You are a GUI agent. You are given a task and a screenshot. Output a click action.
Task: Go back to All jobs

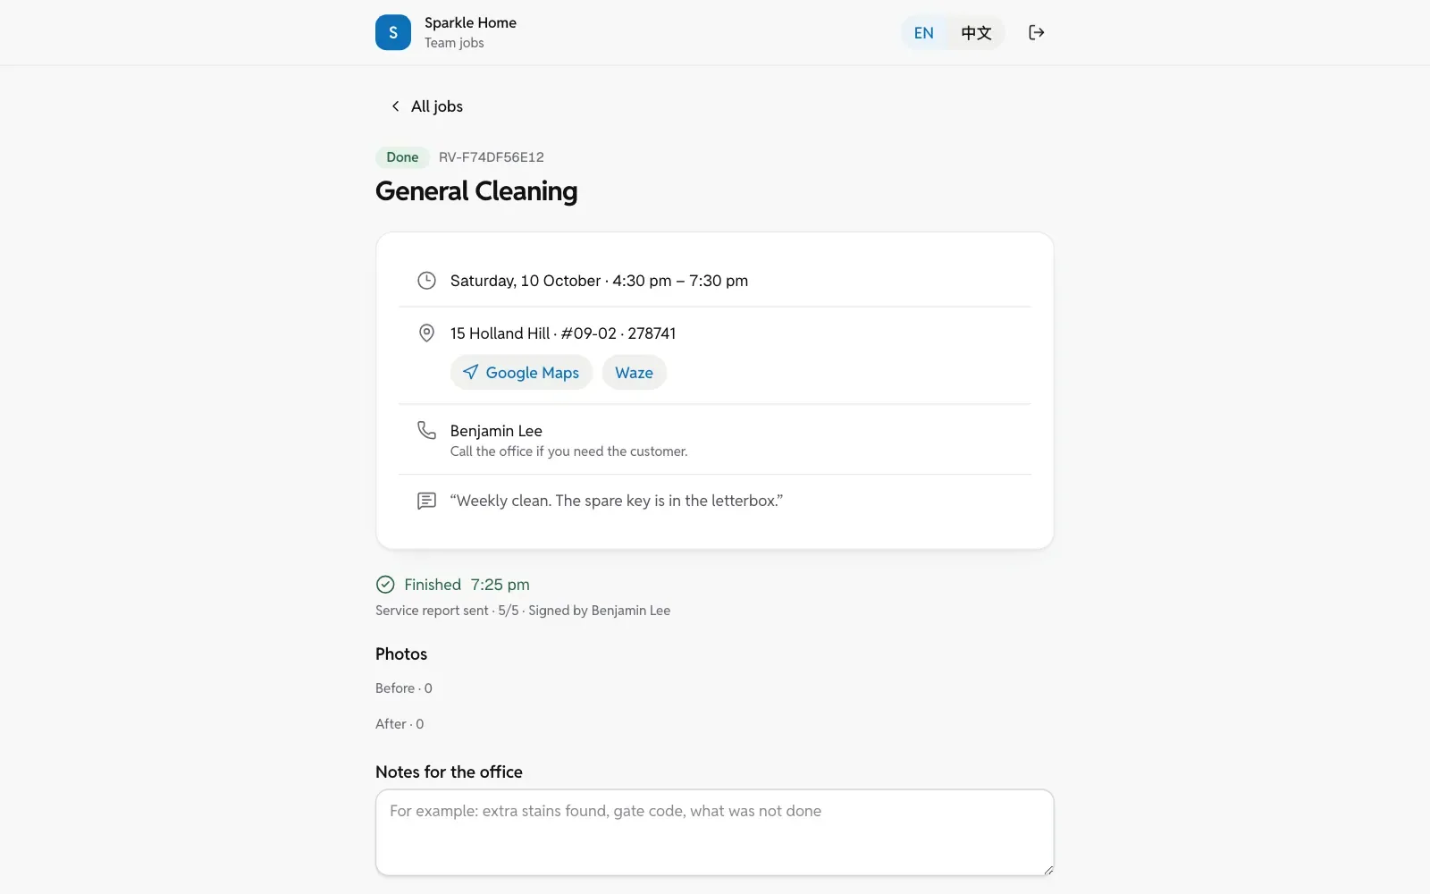[x=426, y=106]
